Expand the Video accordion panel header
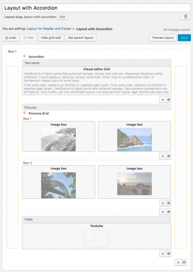The image size is (193, 272). (97, 219)
